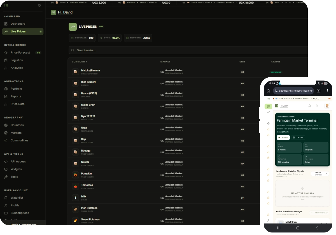The width and height of the screenshot is (336, 235).
Task: Open Portfolio in the desktop sidebar
Action: pyautogui.click(x=16, y=89)
